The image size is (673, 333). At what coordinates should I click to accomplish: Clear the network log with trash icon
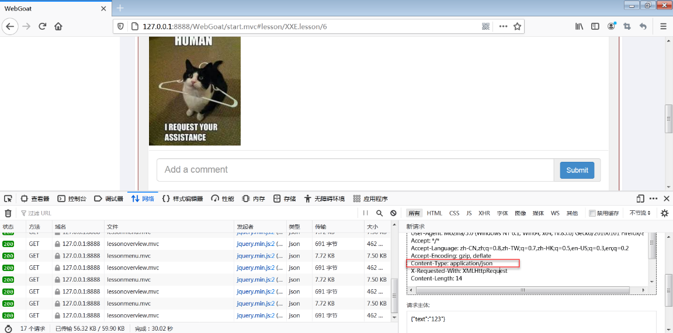[8, 213]
